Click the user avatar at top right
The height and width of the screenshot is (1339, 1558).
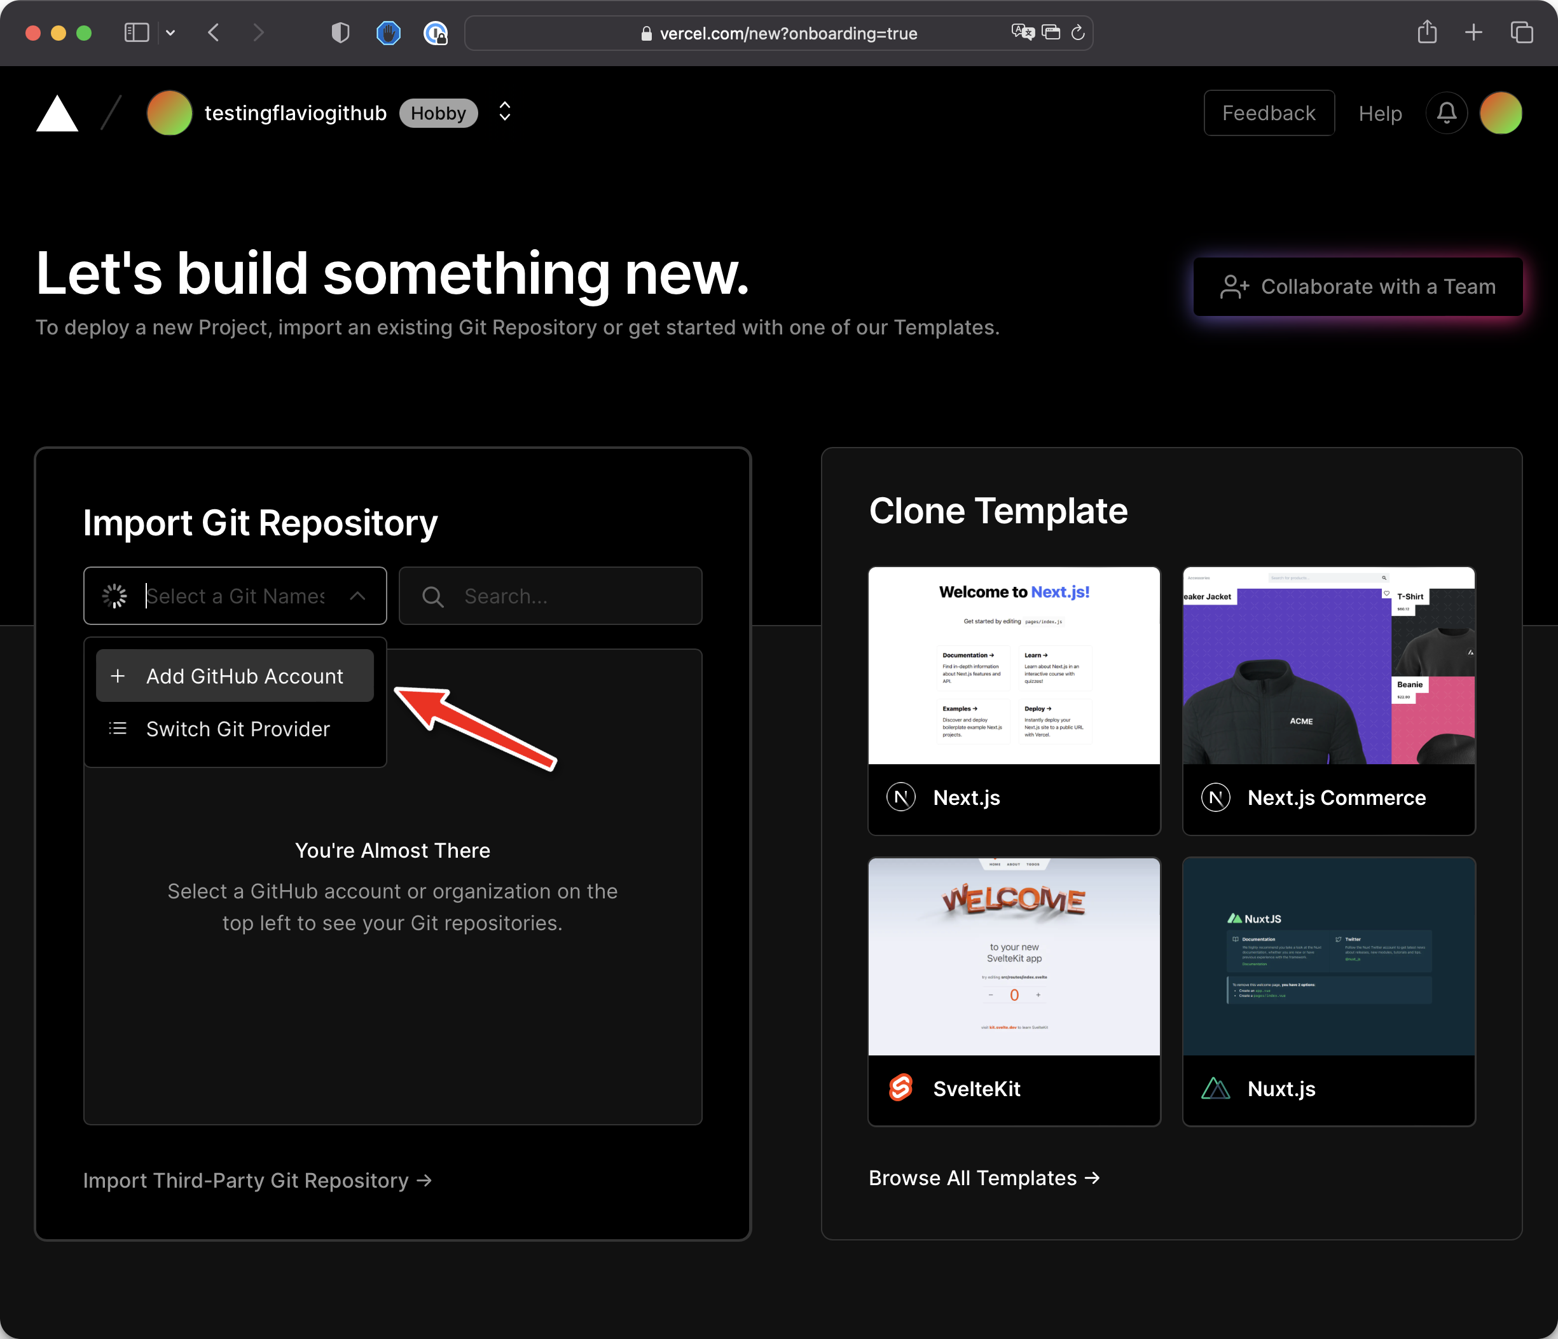tap(1500, 113)
